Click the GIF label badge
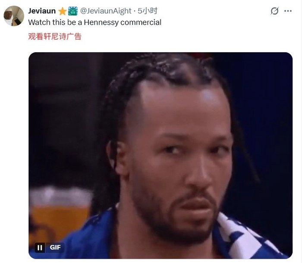This screenshot has height=263, width=302. click(x=55, y=247)
